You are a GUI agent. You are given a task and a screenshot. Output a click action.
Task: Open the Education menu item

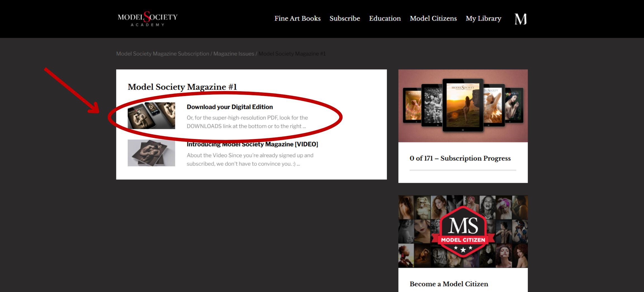(385, 18)
